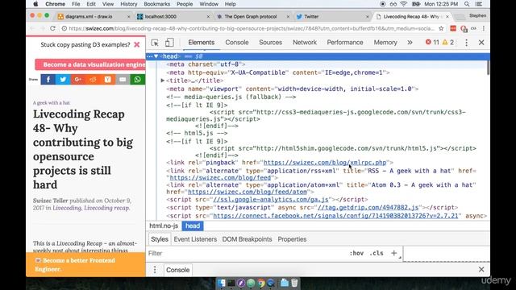Share the post on Reddit

[93, 79]
